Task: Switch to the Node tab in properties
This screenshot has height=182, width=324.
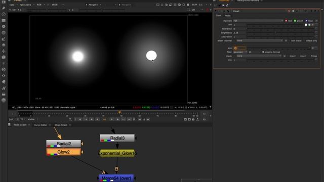Action: [228, 16]
